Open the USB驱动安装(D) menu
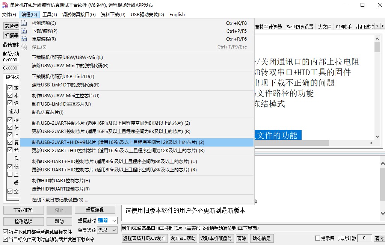 coord(147,15)
